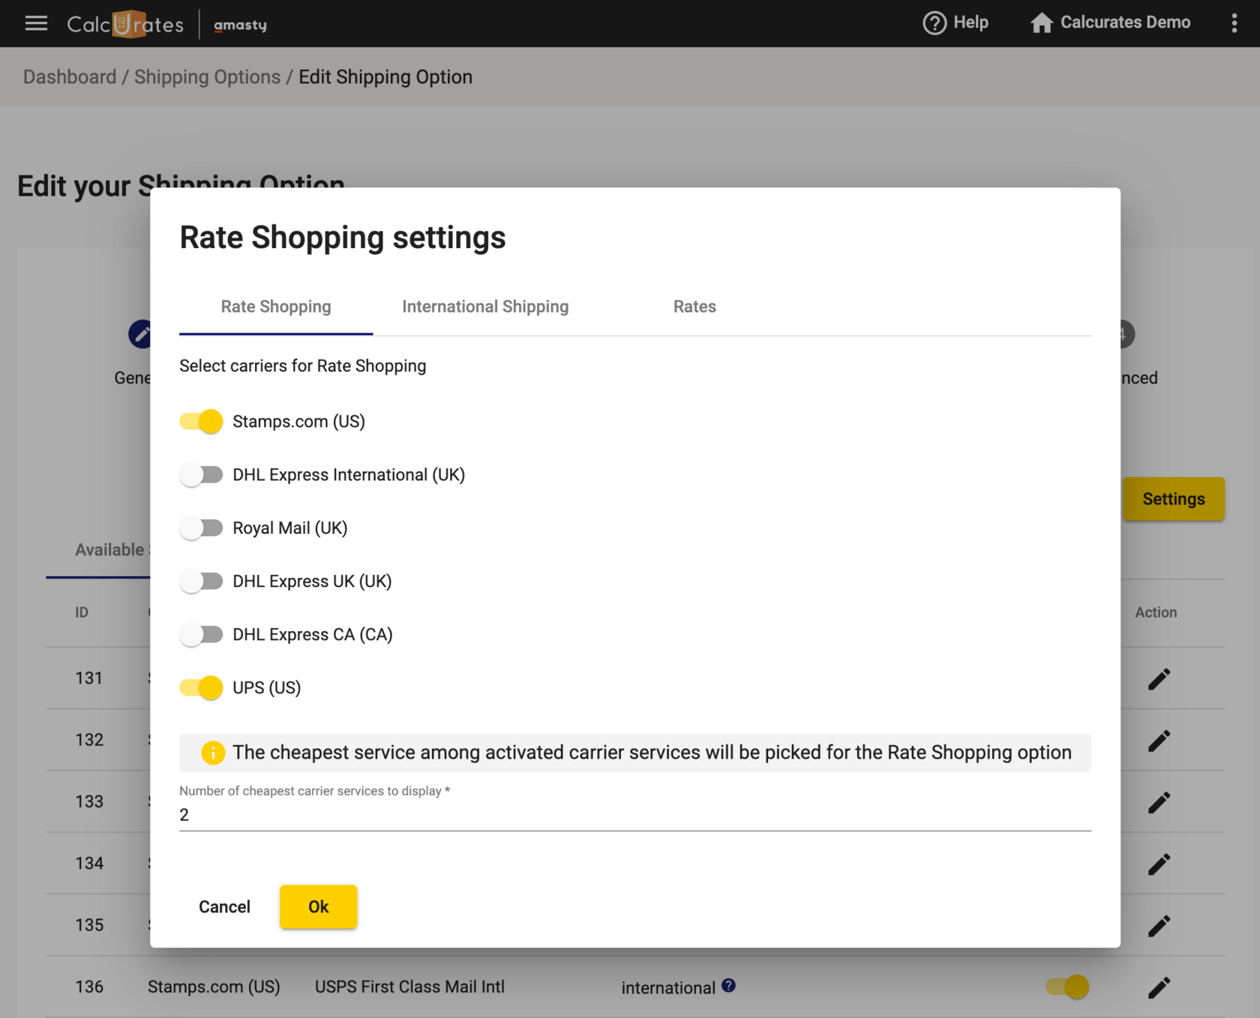Enable the Royal Mail (UK) carrier
The height and width of the screenshot is (1018, 1260).
point(201,528)
